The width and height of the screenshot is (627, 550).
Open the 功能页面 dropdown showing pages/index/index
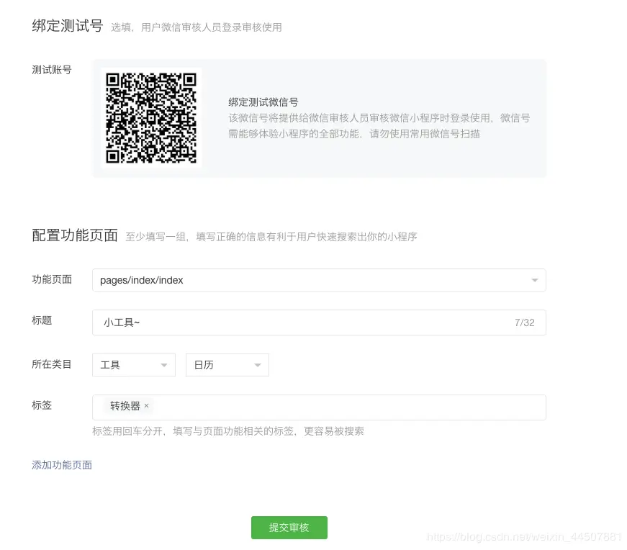[319, 280]
